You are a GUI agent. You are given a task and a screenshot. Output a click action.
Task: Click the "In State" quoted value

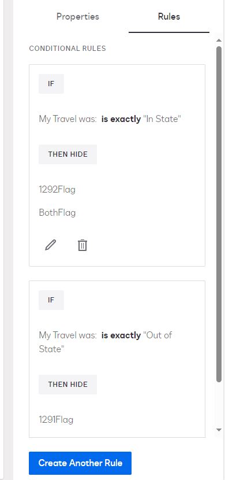pos(163,119)
